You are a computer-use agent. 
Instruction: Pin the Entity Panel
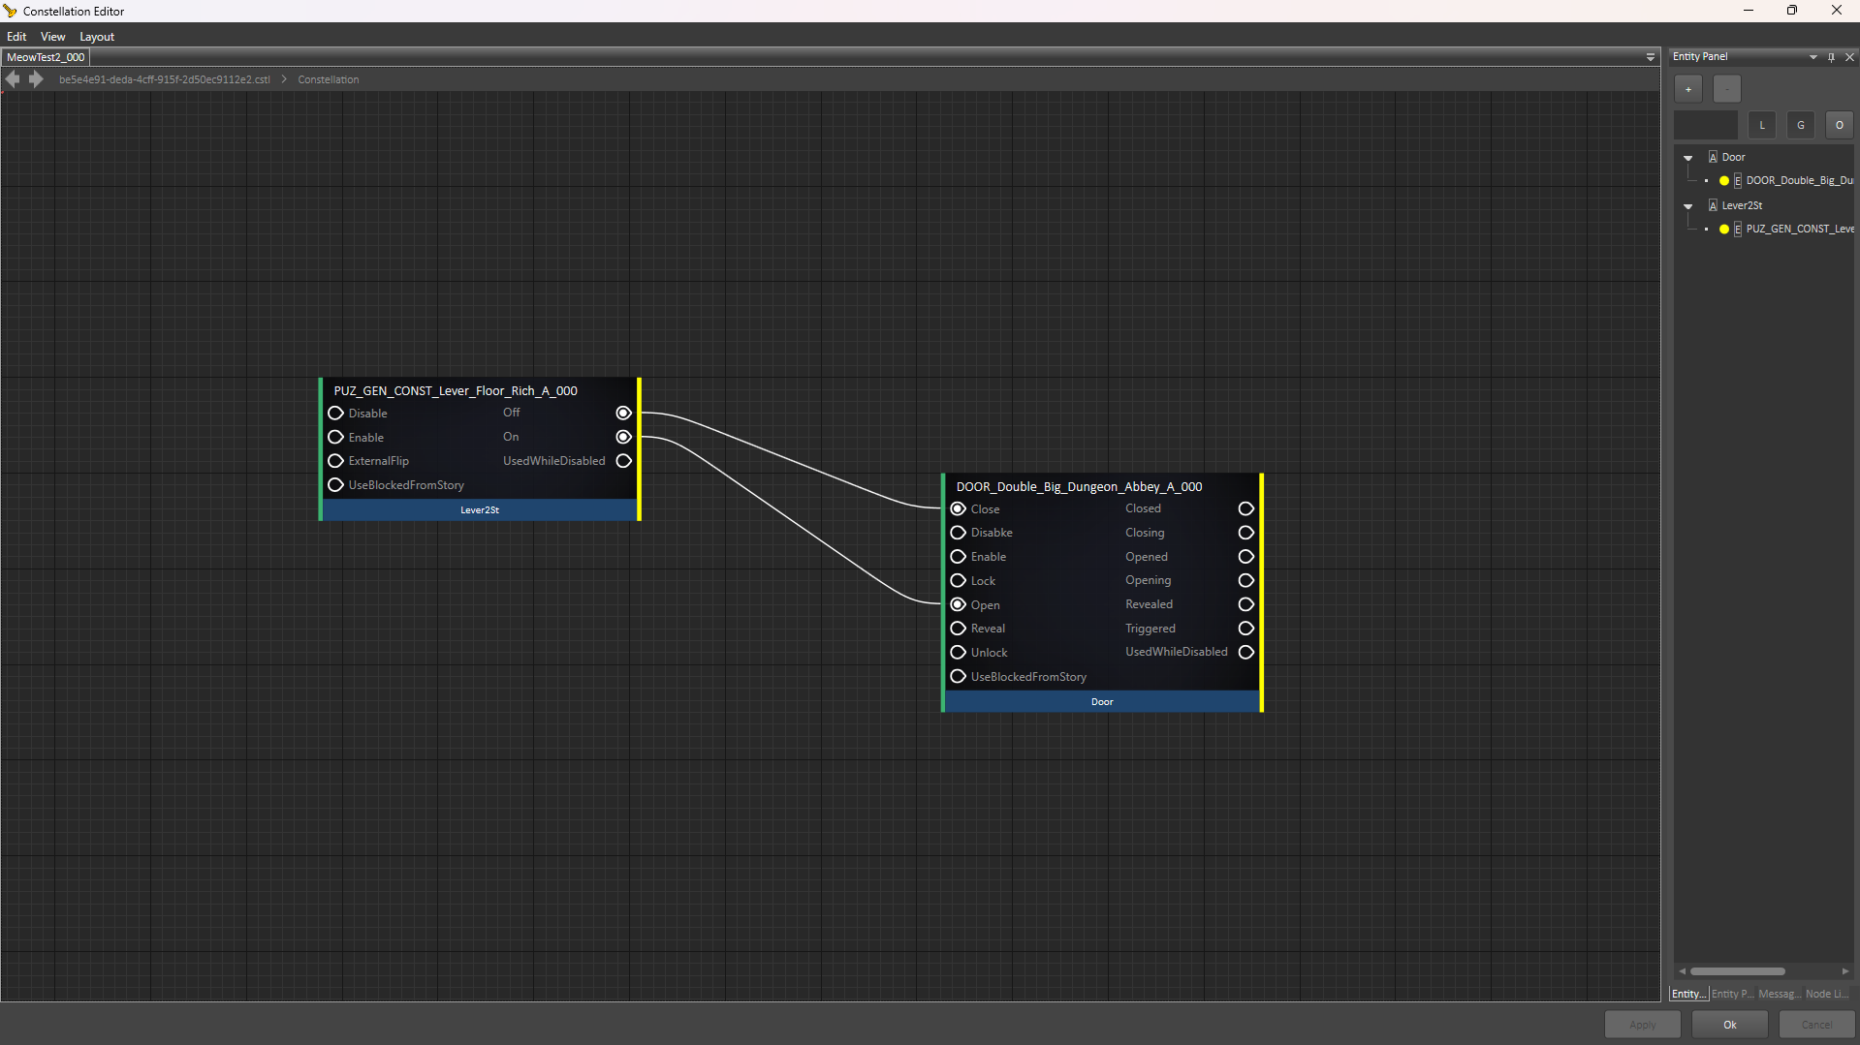click(x=1831, y=57)
